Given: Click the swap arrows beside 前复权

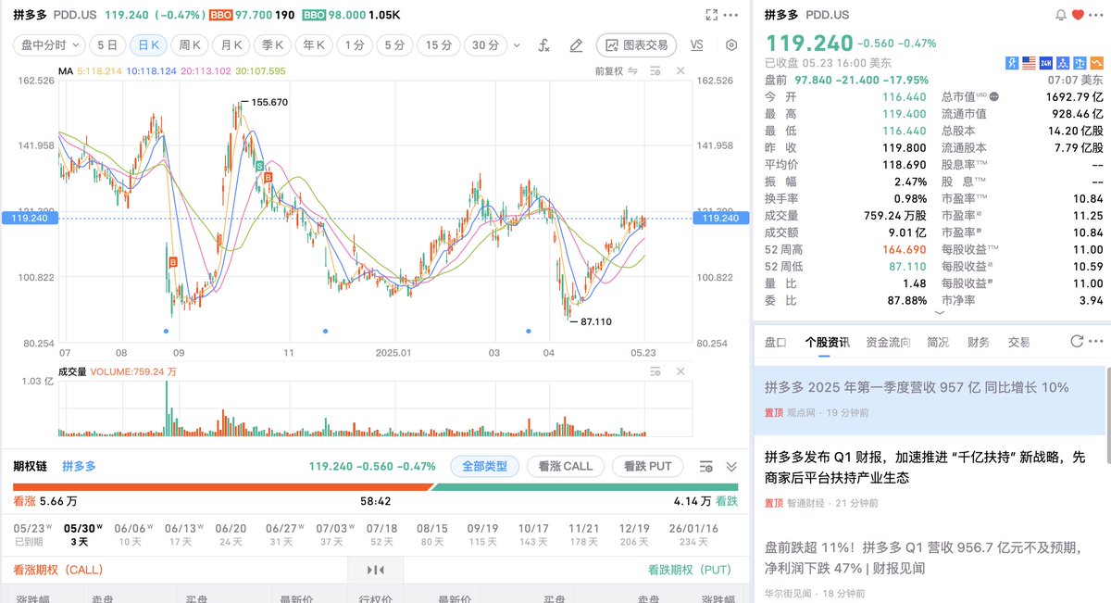Looking at the screenshot, I should coord(633,70).
